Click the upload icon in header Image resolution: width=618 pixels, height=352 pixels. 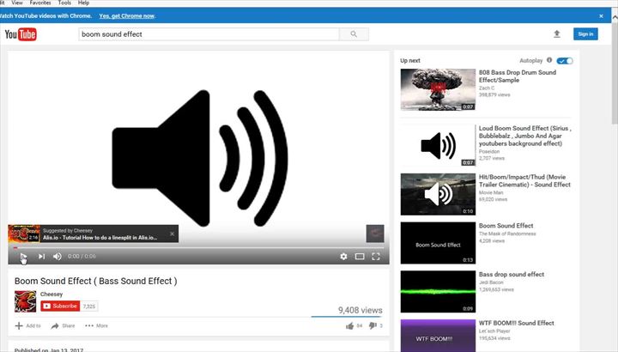point(557,34)
